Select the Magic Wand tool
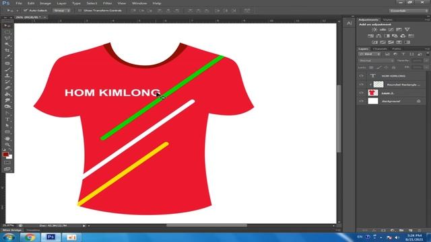431x242 pixels. pos(7,44)
